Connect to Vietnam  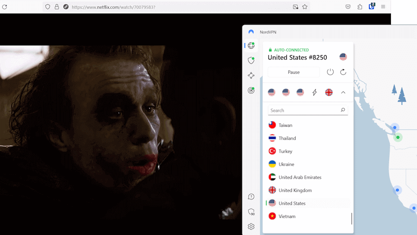pos(308,216)
